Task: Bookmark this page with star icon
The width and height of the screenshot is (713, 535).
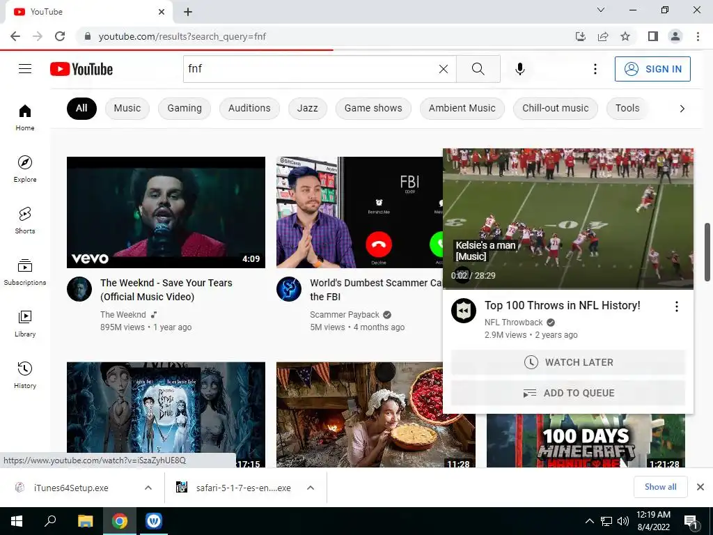Action: pyautogui.click(x=625, y=36)
